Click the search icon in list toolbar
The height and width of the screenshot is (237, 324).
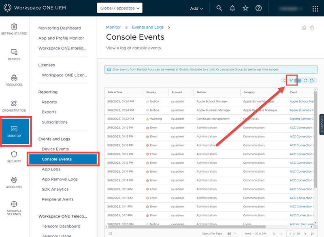285,80
